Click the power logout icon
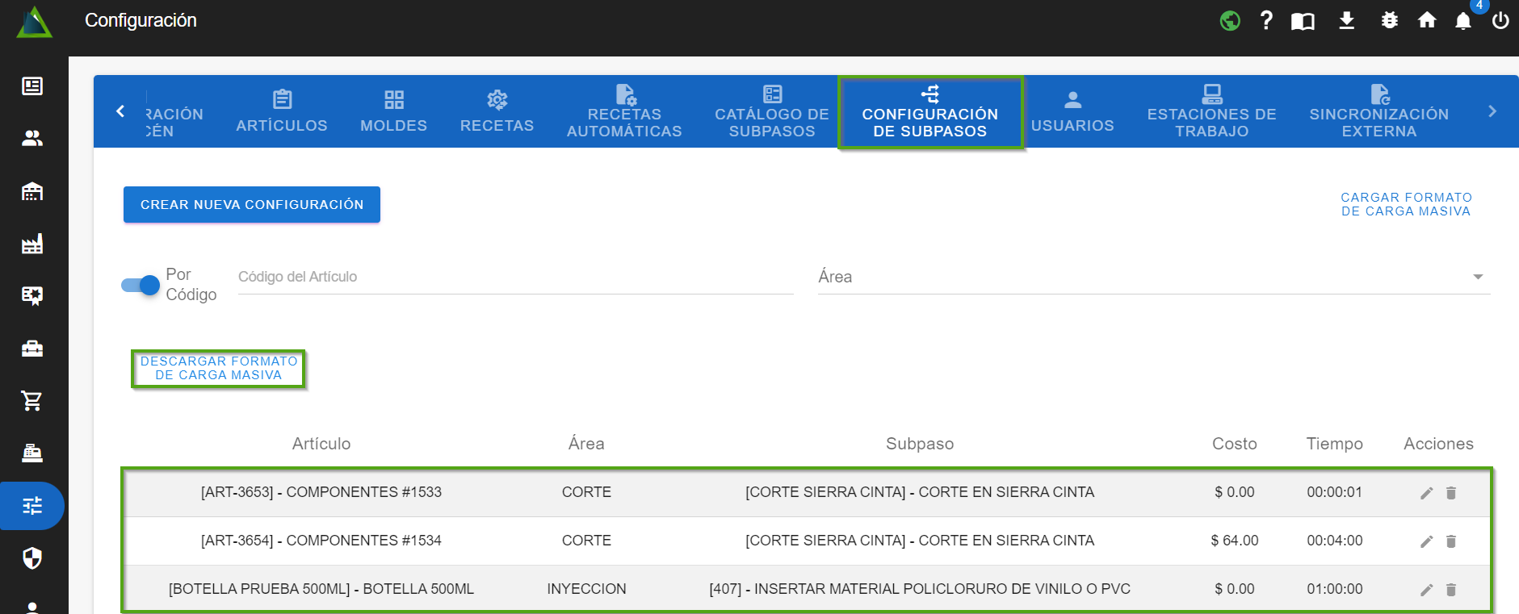Viewport: 1519px width, 614px height. coord(1500,21)
